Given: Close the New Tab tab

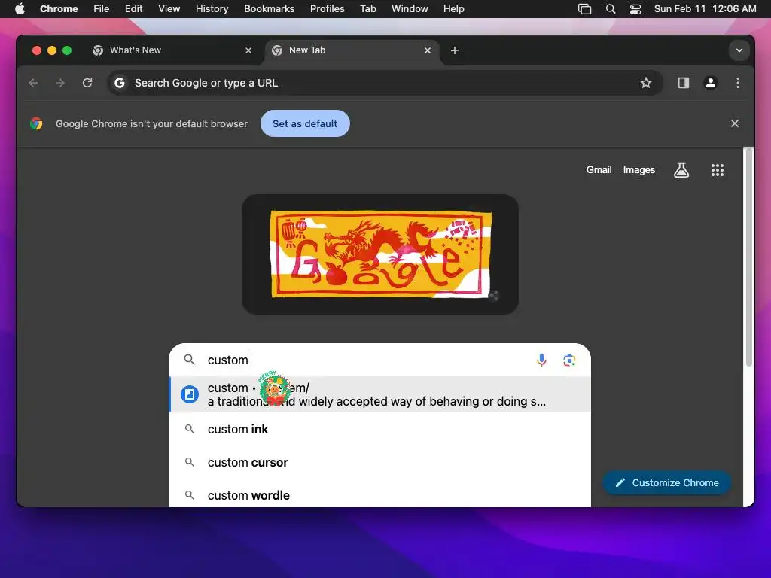Looking at the screenshot, I should (x=428, y=50).
